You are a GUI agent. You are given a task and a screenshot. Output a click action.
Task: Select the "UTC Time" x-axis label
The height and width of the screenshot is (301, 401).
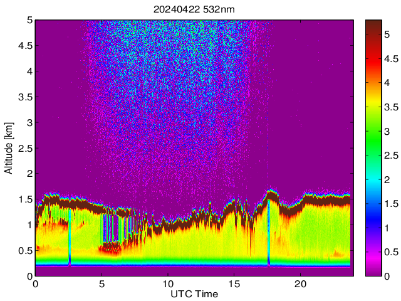point(194,293)
